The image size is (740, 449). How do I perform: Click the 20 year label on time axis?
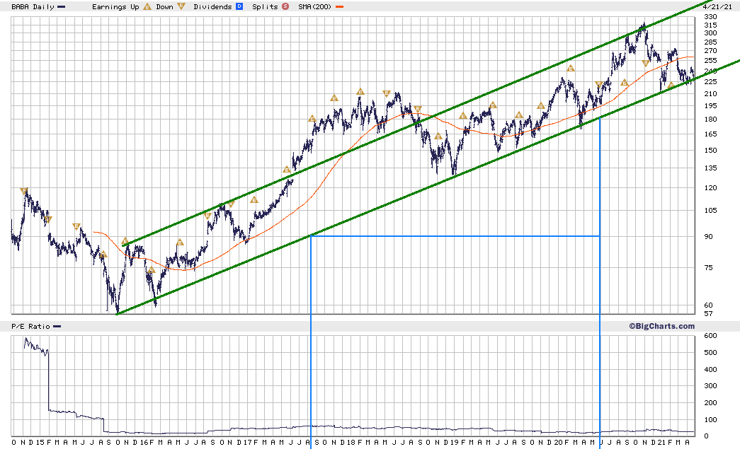click(558, 442)
